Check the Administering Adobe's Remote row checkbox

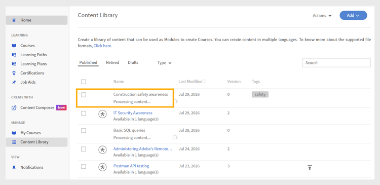[84, 149]
